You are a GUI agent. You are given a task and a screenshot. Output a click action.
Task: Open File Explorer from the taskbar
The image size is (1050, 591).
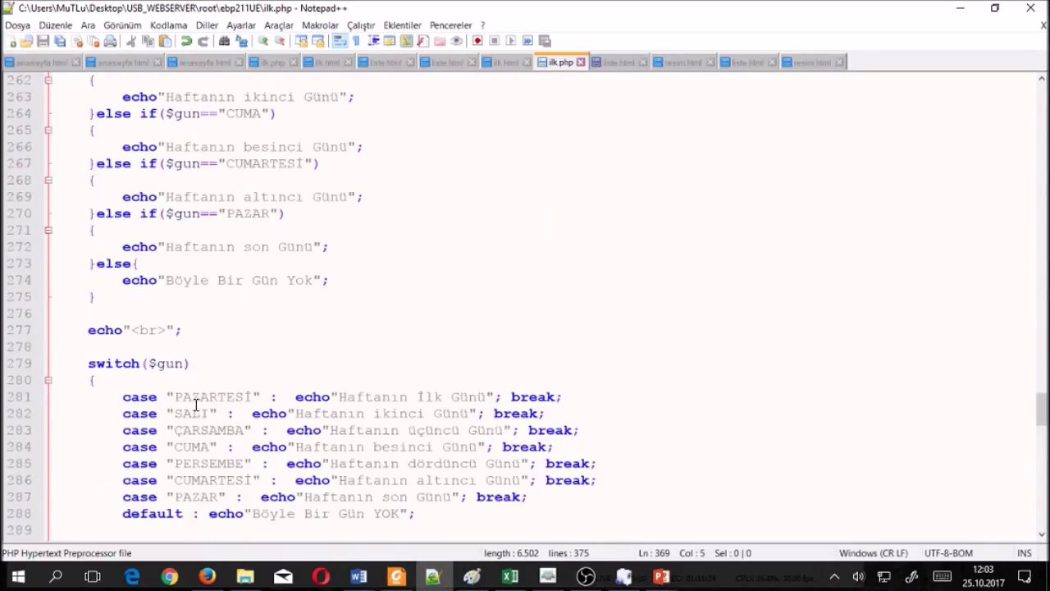245,577
